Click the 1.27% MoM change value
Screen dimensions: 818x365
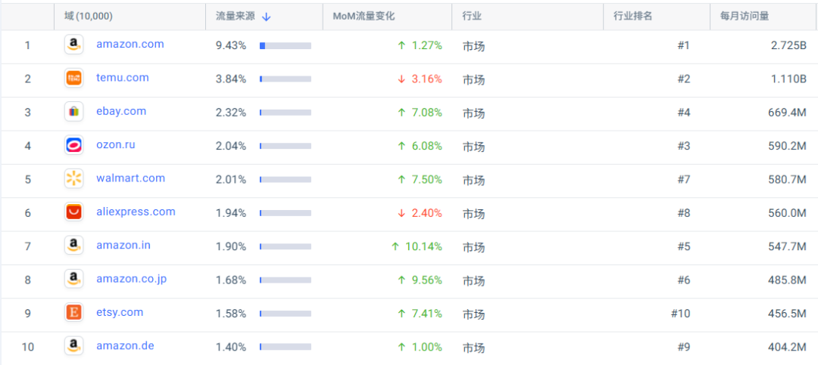click(x=426, y=45)
